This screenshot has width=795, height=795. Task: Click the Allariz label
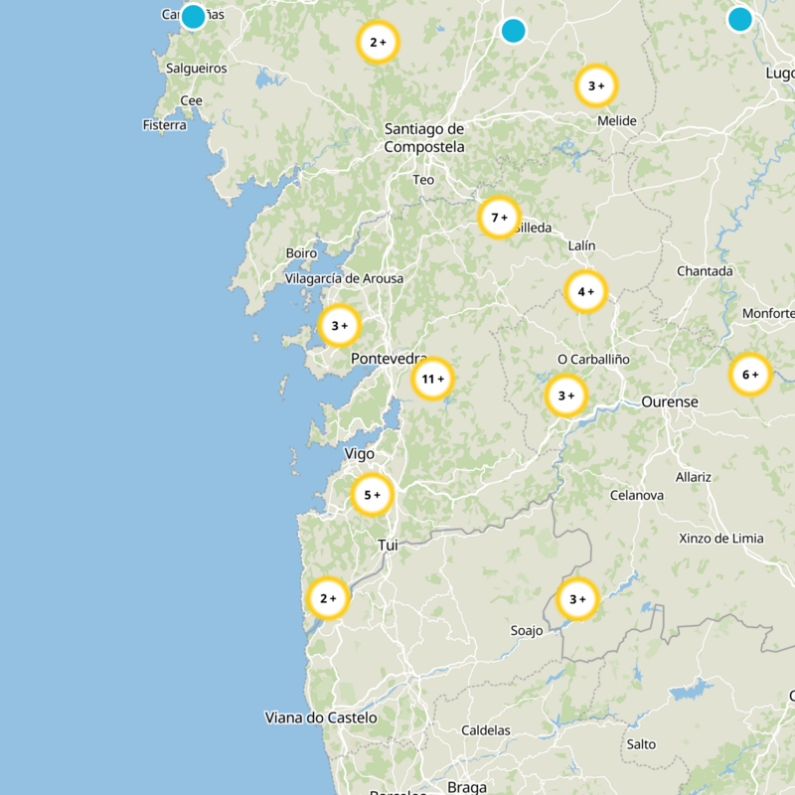(x=693, y=477)
